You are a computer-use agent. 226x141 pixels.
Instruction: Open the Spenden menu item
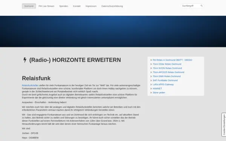(x=64, y=6)
